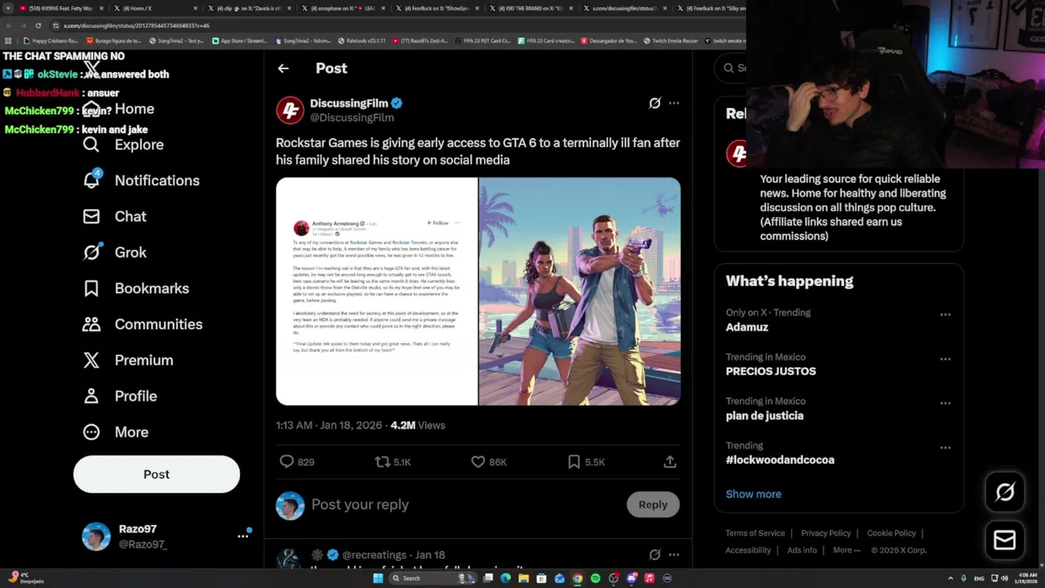The height and width of the screenshot is (588, 1045).
Task: Open more options for Adamuz trend
Action: coord(945,314)
